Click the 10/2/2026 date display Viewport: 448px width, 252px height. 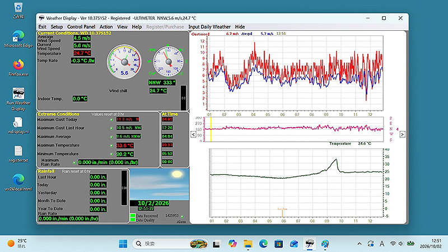tap(153, 203)
